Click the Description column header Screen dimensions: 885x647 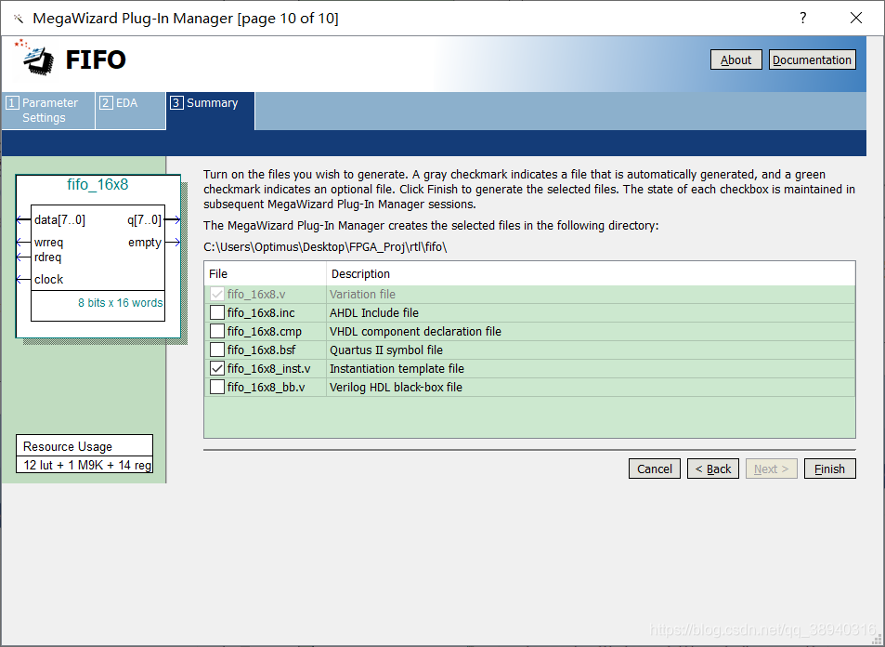591,273
